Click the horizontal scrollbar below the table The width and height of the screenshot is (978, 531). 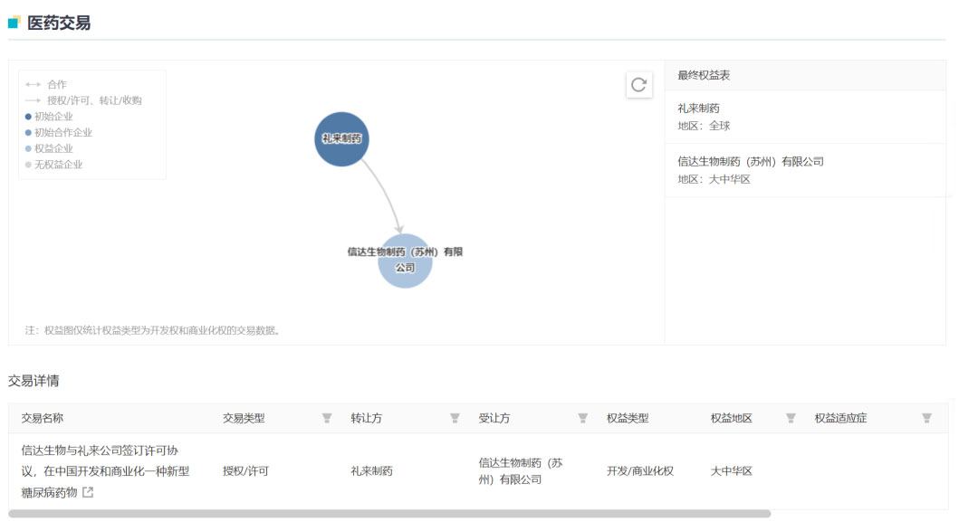(x=389, y=514)
